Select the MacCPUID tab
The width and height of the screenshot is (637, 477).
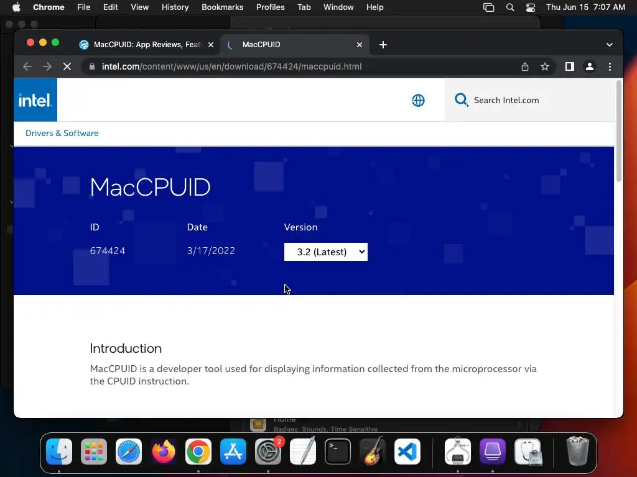294,45
